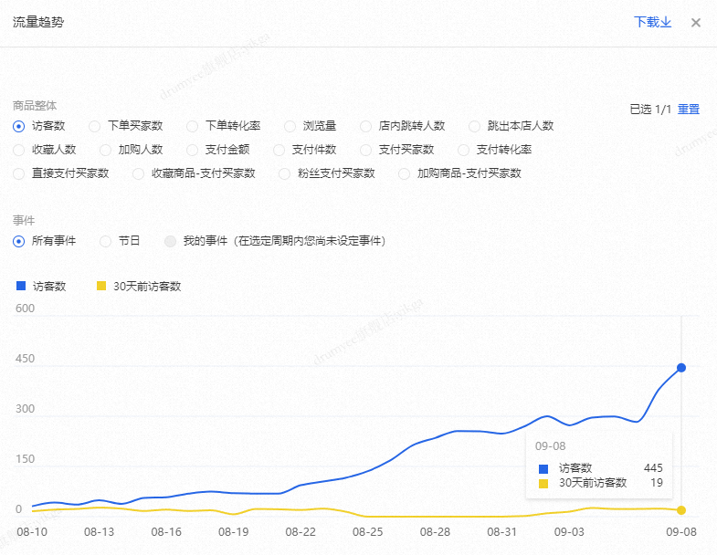Select the 所有事件 events radio button
Viewport: 717px width, 555px height.
click(19, 241)
